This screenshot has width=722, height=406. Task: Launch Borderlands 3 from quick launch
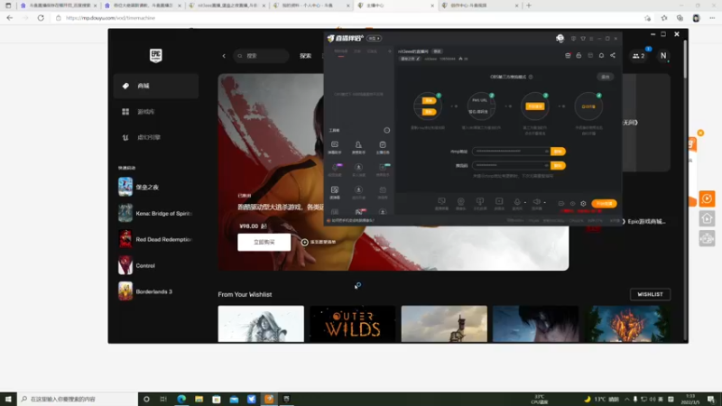[154, 291]
